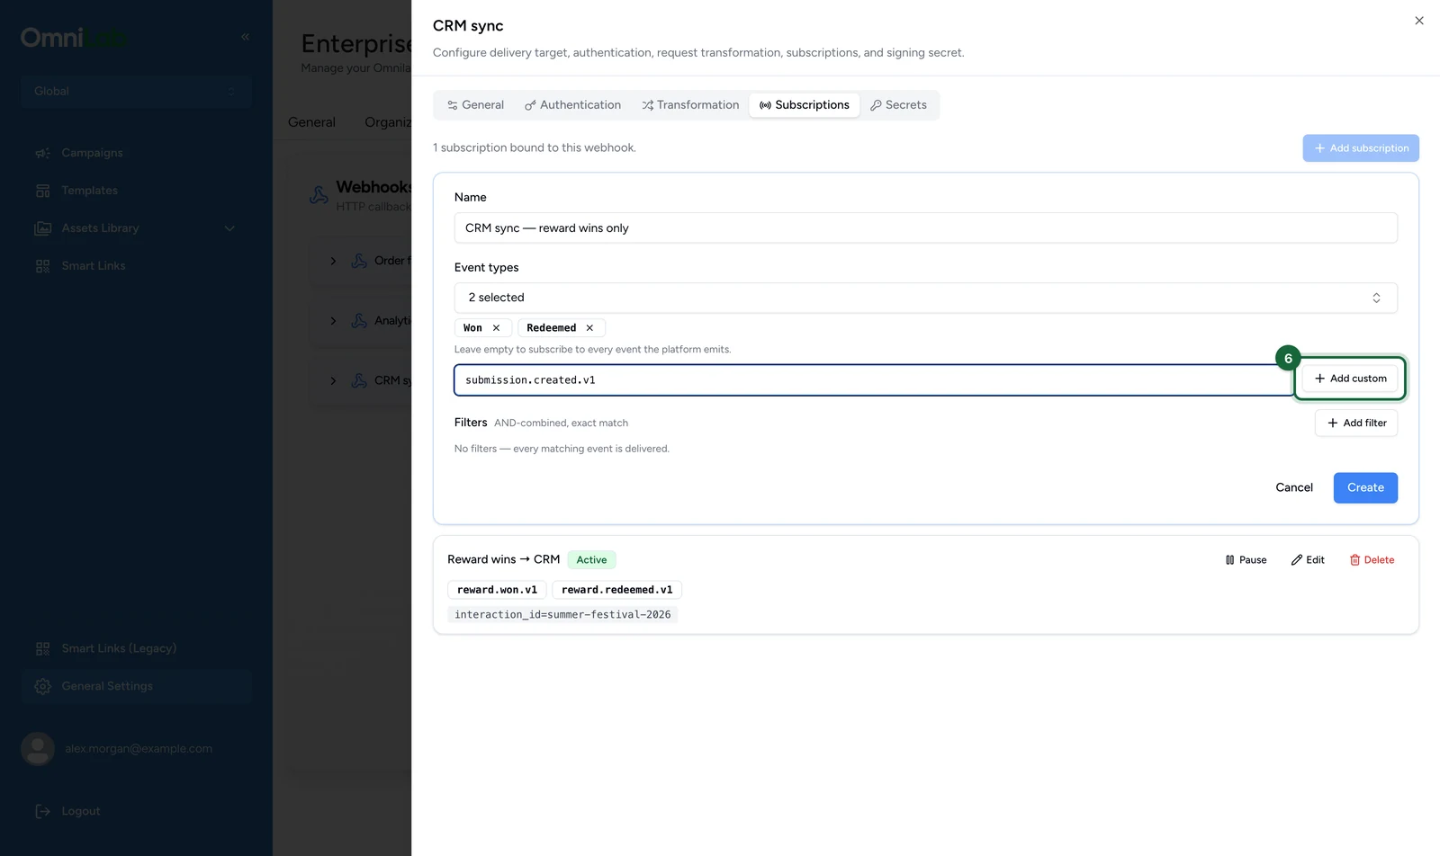Delete the Reward wins subscription
The image size is (1440, 856).
click(x=1372, y=560)
